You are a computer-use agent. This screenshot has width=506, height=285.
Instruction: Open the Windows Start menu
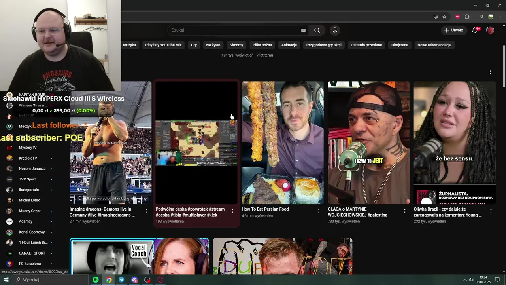coord(6,280)
